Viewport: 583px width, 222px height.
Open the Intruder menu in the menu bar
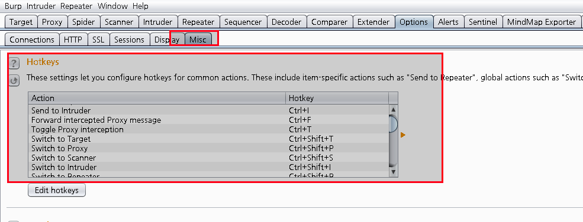tap(41, 6)
